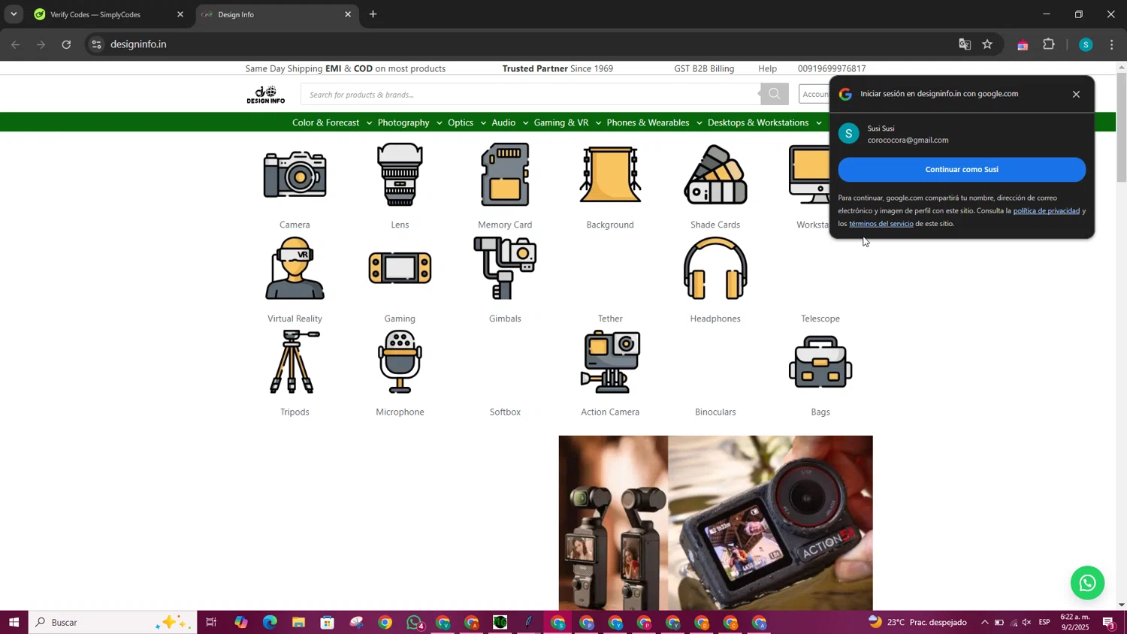1127x634 pixels.
Task: Open the browser Extensions puzzle icon
Action: [x=1049, y=44]
